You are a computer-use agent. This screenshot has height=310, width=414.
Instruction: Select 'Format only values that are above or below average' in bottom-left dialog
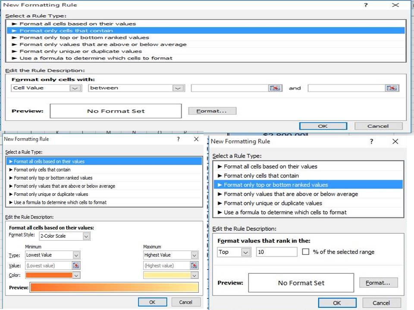pyautogui.click(x=104, y=186)
